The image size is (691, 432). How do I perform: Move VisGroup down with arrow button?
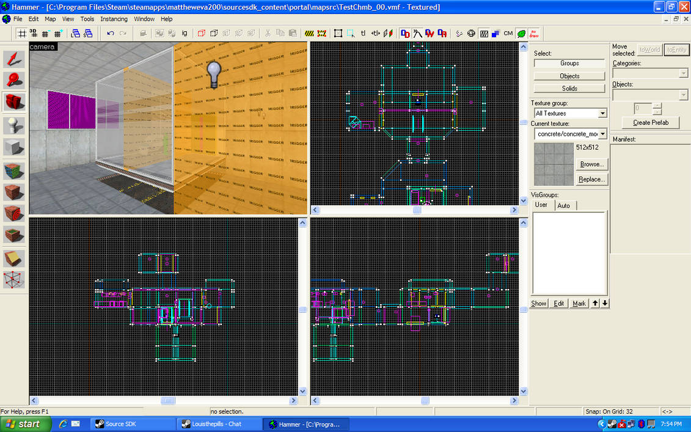click(605, 303)
